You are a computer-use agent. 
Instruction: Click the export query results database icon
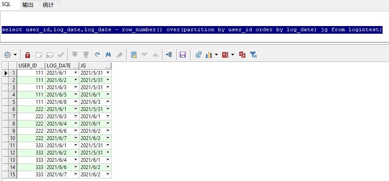pyautogui.click(x=198, y=55)
